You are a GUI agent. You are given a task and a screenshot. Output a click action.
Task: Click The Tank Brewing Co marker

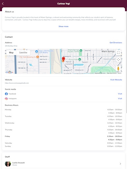(38, 57)
